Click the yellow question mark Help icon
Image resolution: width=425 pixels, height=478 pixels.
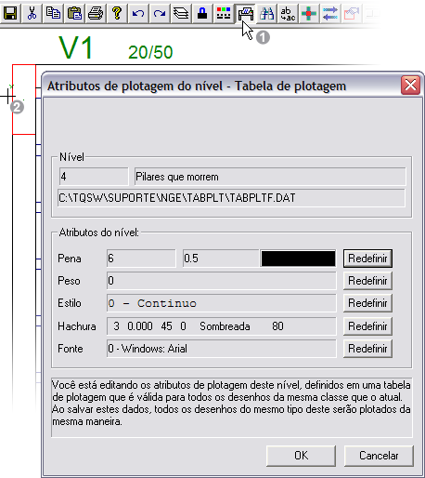117,13
